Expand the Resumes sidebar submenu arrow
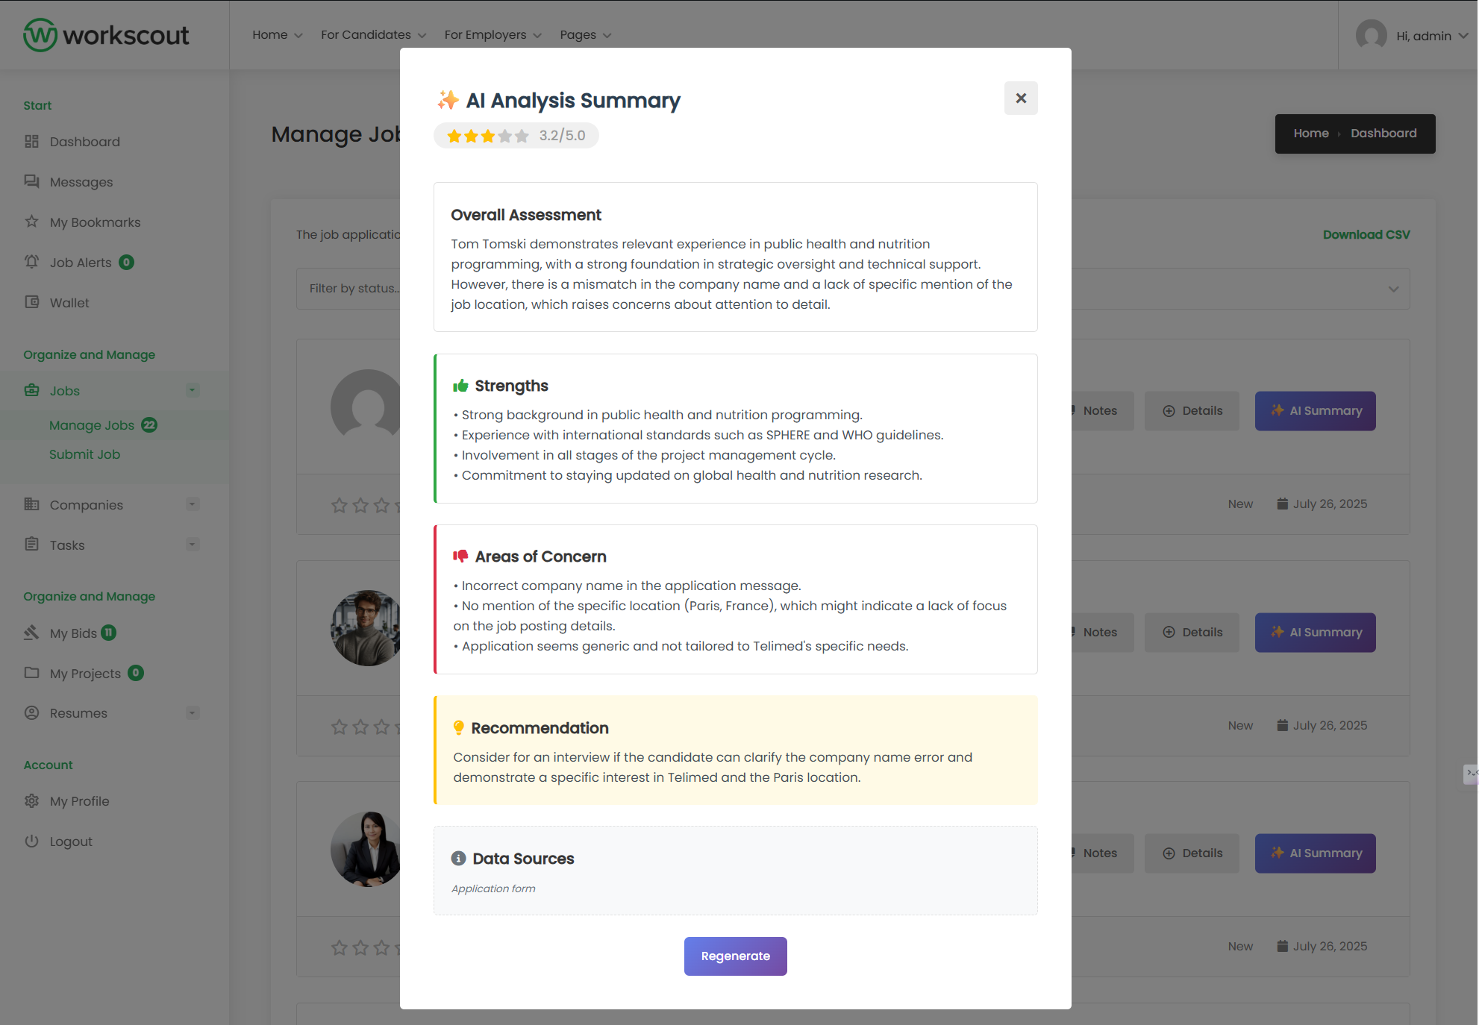The image size is (1479, 1025). 193,712
